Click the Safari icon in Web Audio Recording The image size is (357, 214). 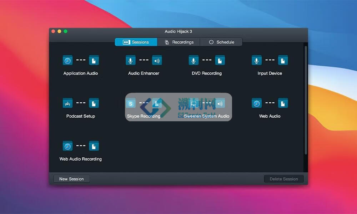(x=67, y=146)
